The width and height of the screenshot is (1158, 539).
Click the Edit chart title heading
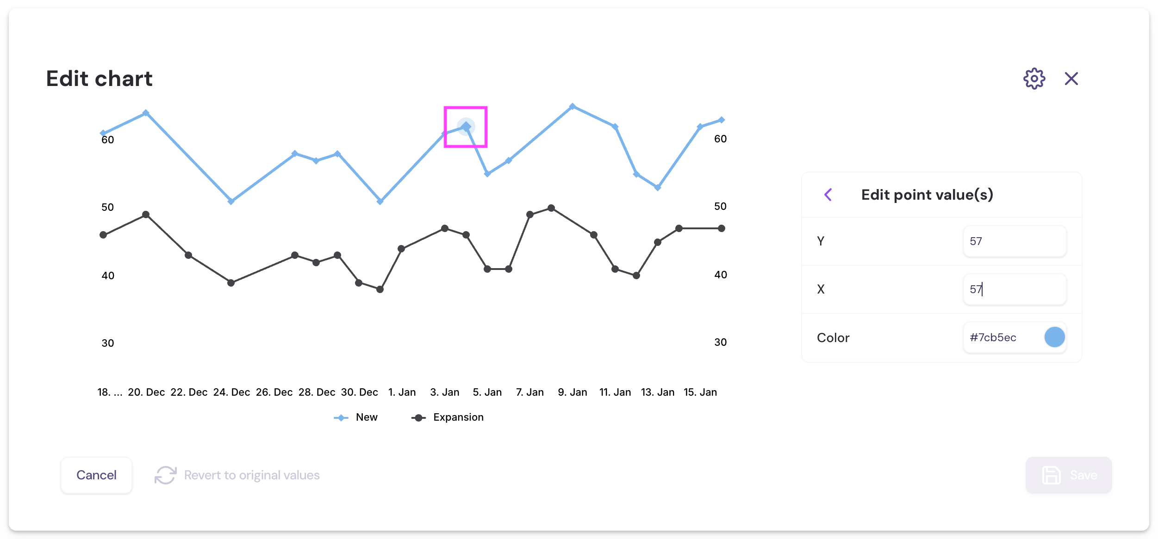(x=99, y=79)
